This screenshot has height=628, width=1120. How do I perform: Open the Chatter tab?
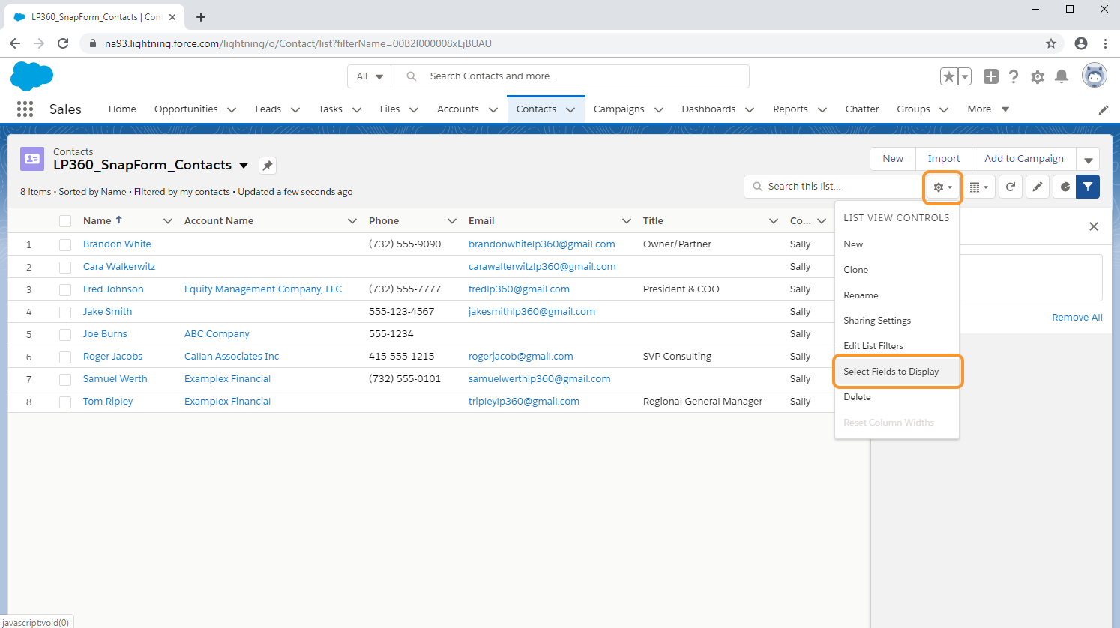(x=862, y=109)
